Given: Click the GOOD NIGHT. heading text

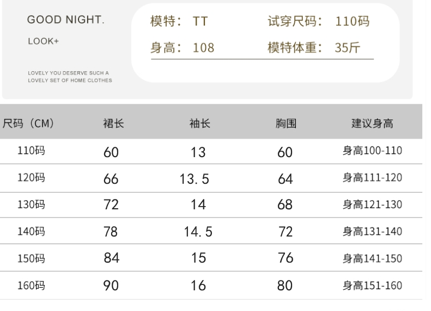Looking at the screenshot, I should coord(65,21).
